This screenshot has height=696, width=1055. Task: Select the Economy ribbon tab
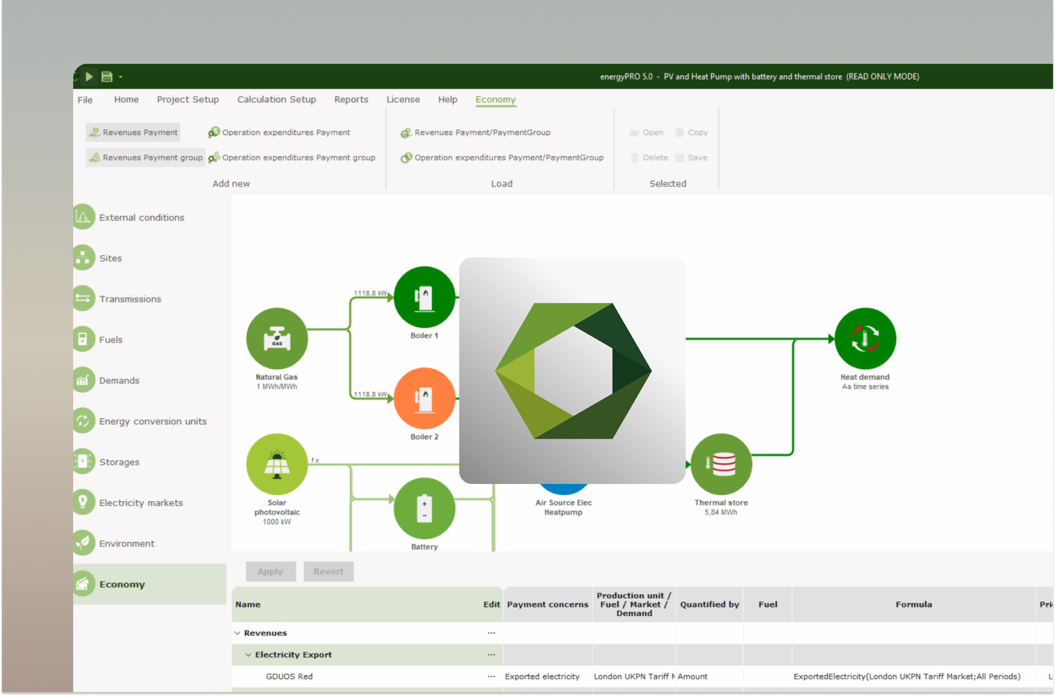495,100
